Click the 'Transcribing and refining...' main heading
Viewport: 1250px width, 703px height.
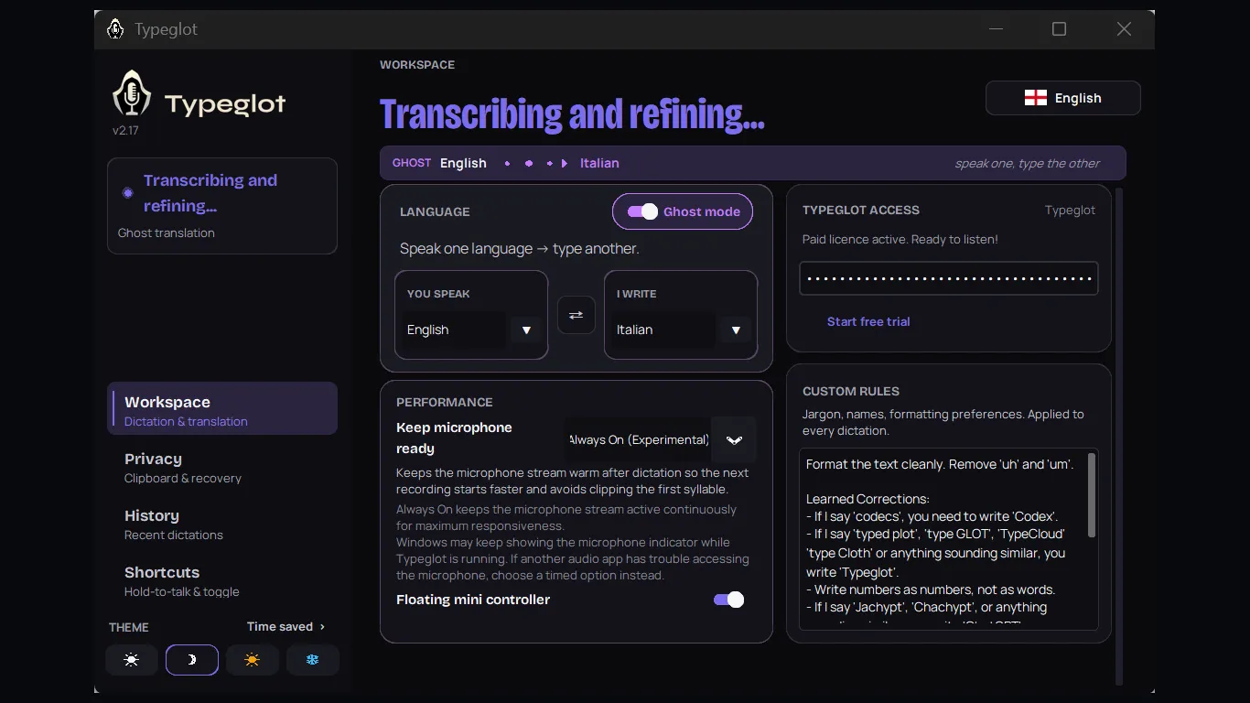tap(572, 114)
